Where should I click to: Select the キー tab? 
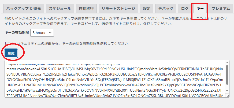[200, 9]
